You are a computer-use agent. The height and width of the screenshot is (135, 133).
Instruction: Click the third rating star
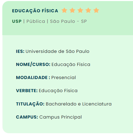(x=80, y=10)
